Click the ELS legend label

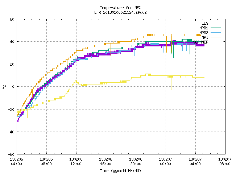[x=205, y=23]
